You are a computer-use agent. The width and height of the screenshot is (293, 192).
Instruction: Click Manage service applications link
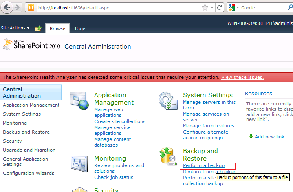point(112,130)
